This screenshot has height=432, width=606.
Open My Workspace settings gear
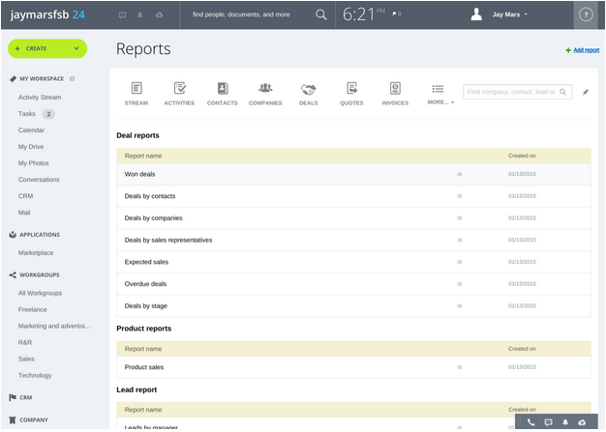point(72,78)
